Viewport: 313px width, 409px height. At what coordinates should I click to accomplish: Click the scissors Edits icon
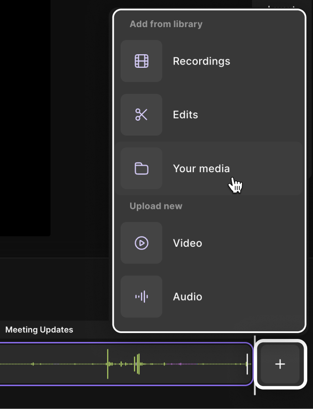141,115
